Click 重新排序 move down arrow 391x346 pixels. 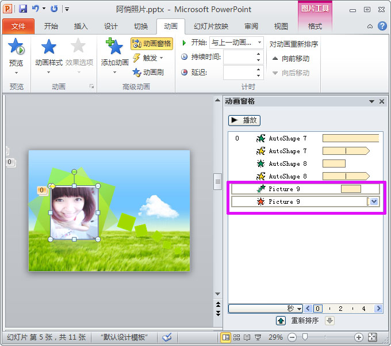pos(329,321)
